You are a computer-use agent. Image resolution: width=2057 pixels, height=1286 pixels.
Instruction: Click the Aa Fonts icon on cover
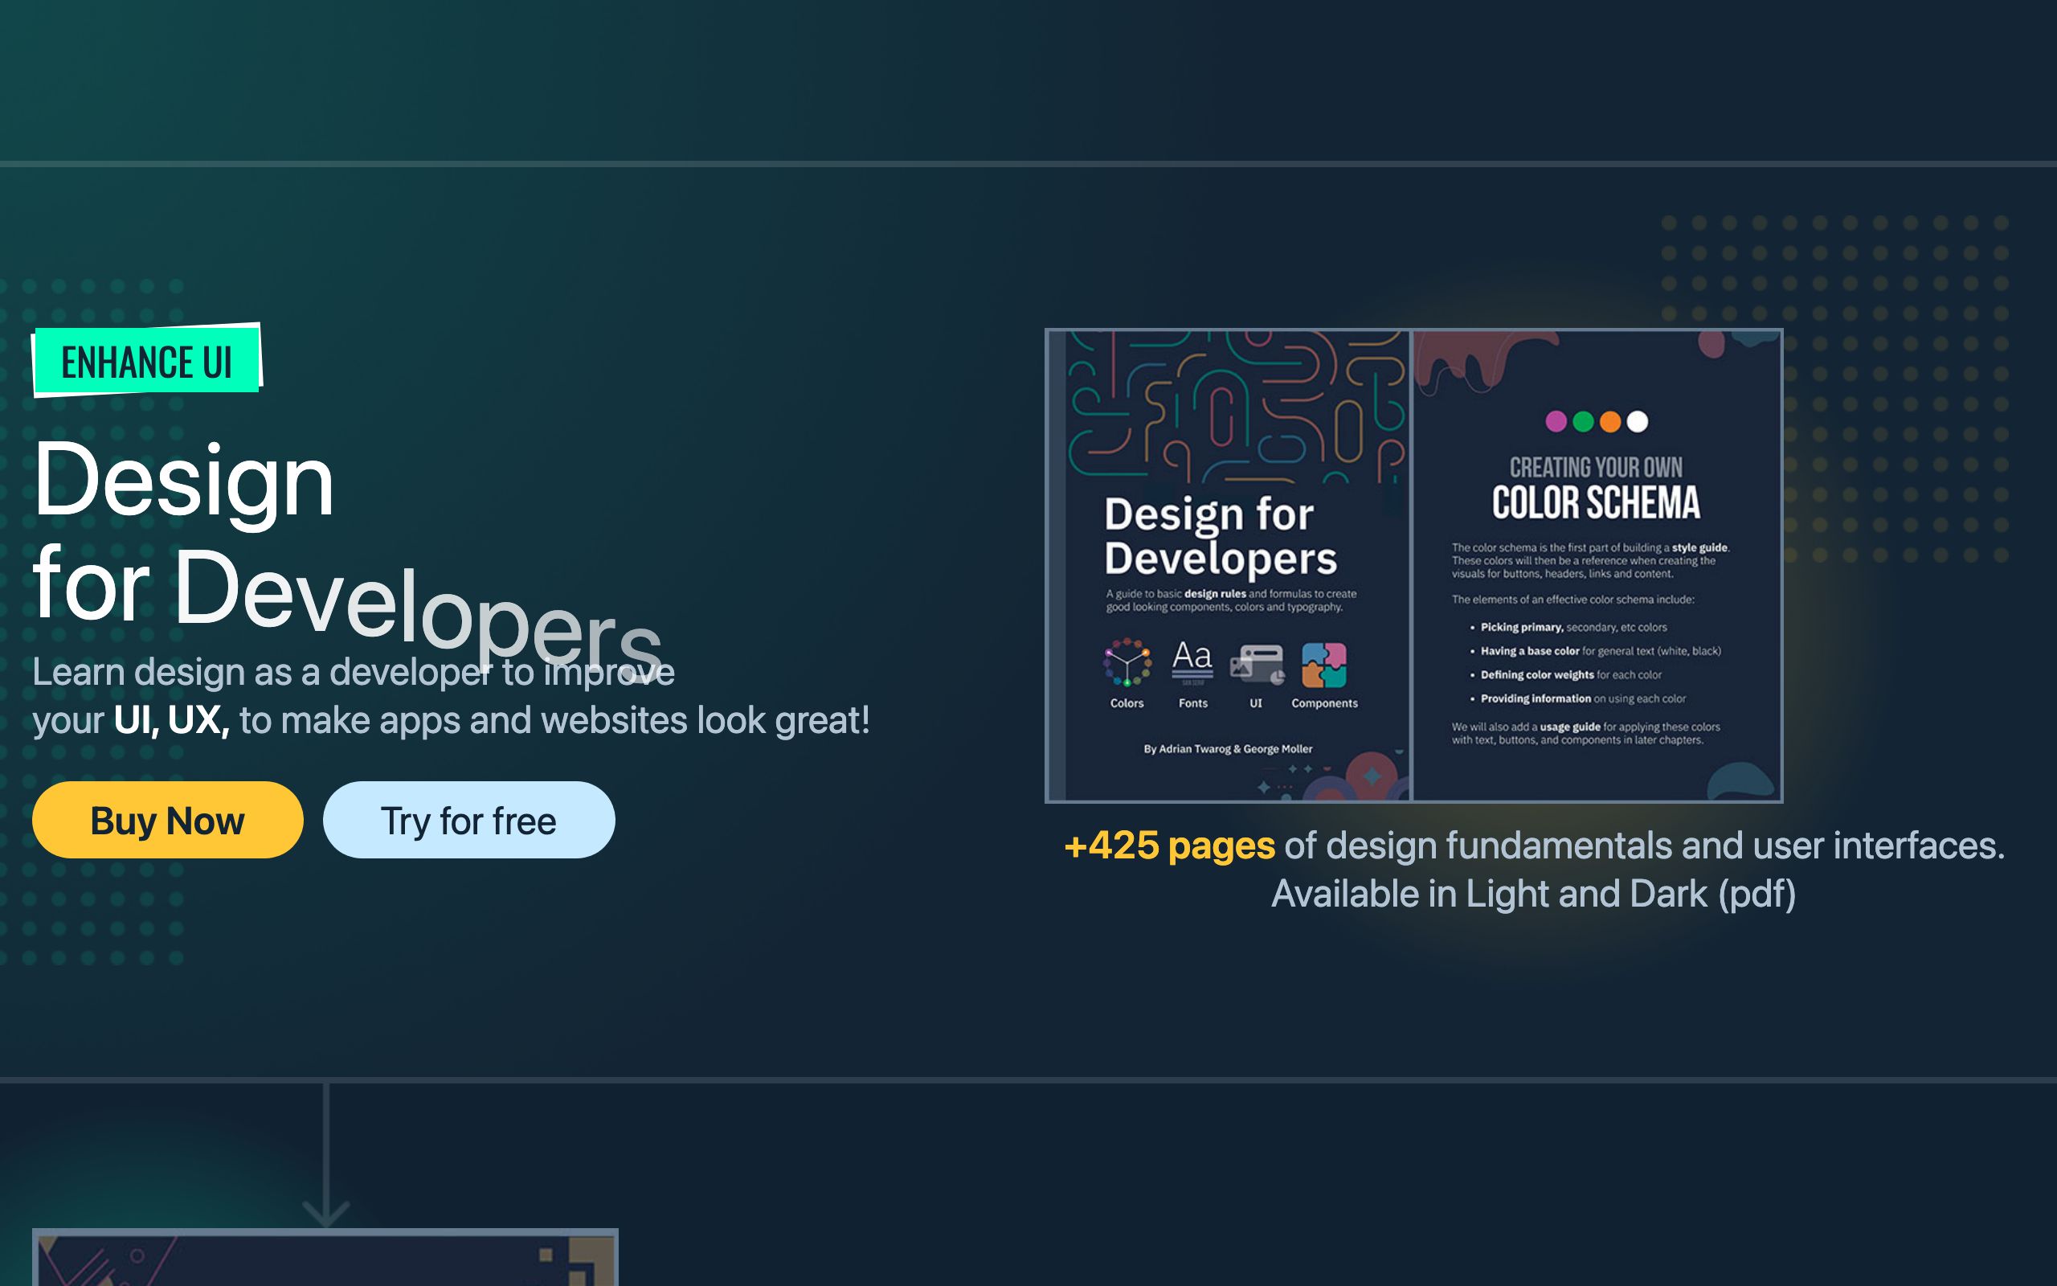(x=1192, y=662)
